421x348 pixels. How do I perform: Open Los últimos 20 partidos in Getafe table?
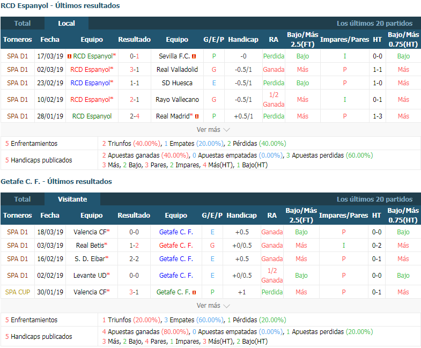click(374, 199)
